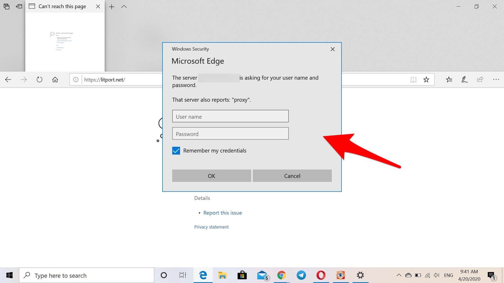The height and width of the screenshot is (283, 504).
Task: Open volume speaker tray icon
Action: [x=436, y=275]
